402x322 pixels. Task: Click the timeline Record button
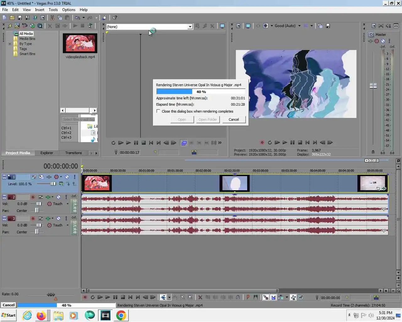coord(85,297)
